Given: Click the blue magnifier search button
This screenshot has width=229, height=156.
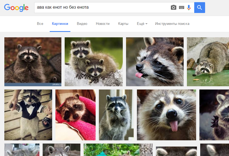Looking at the screenshot, I should [x=199, y=8].
